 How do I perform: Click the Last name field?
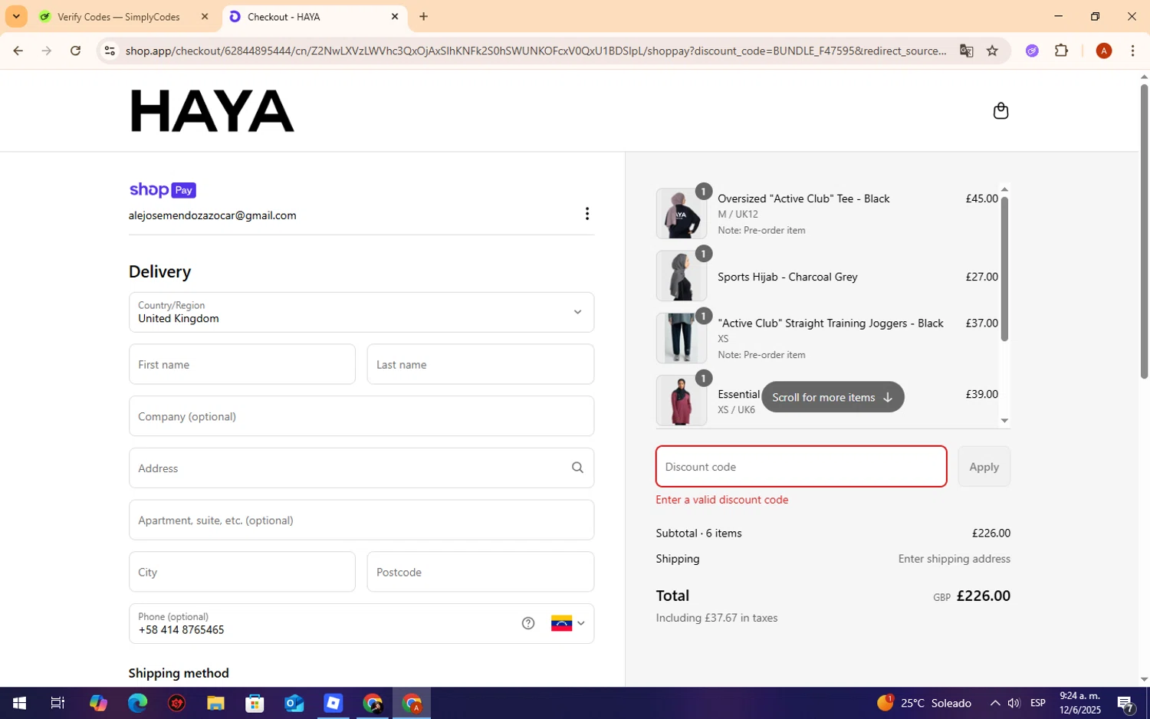[x=481, y=364]
